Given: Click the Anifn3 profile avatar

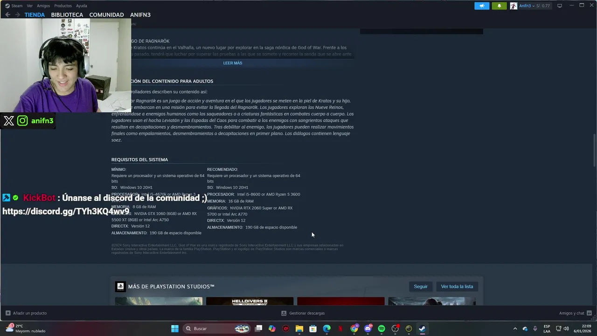Looking at the screenshot, I should [x=514, y=6].
